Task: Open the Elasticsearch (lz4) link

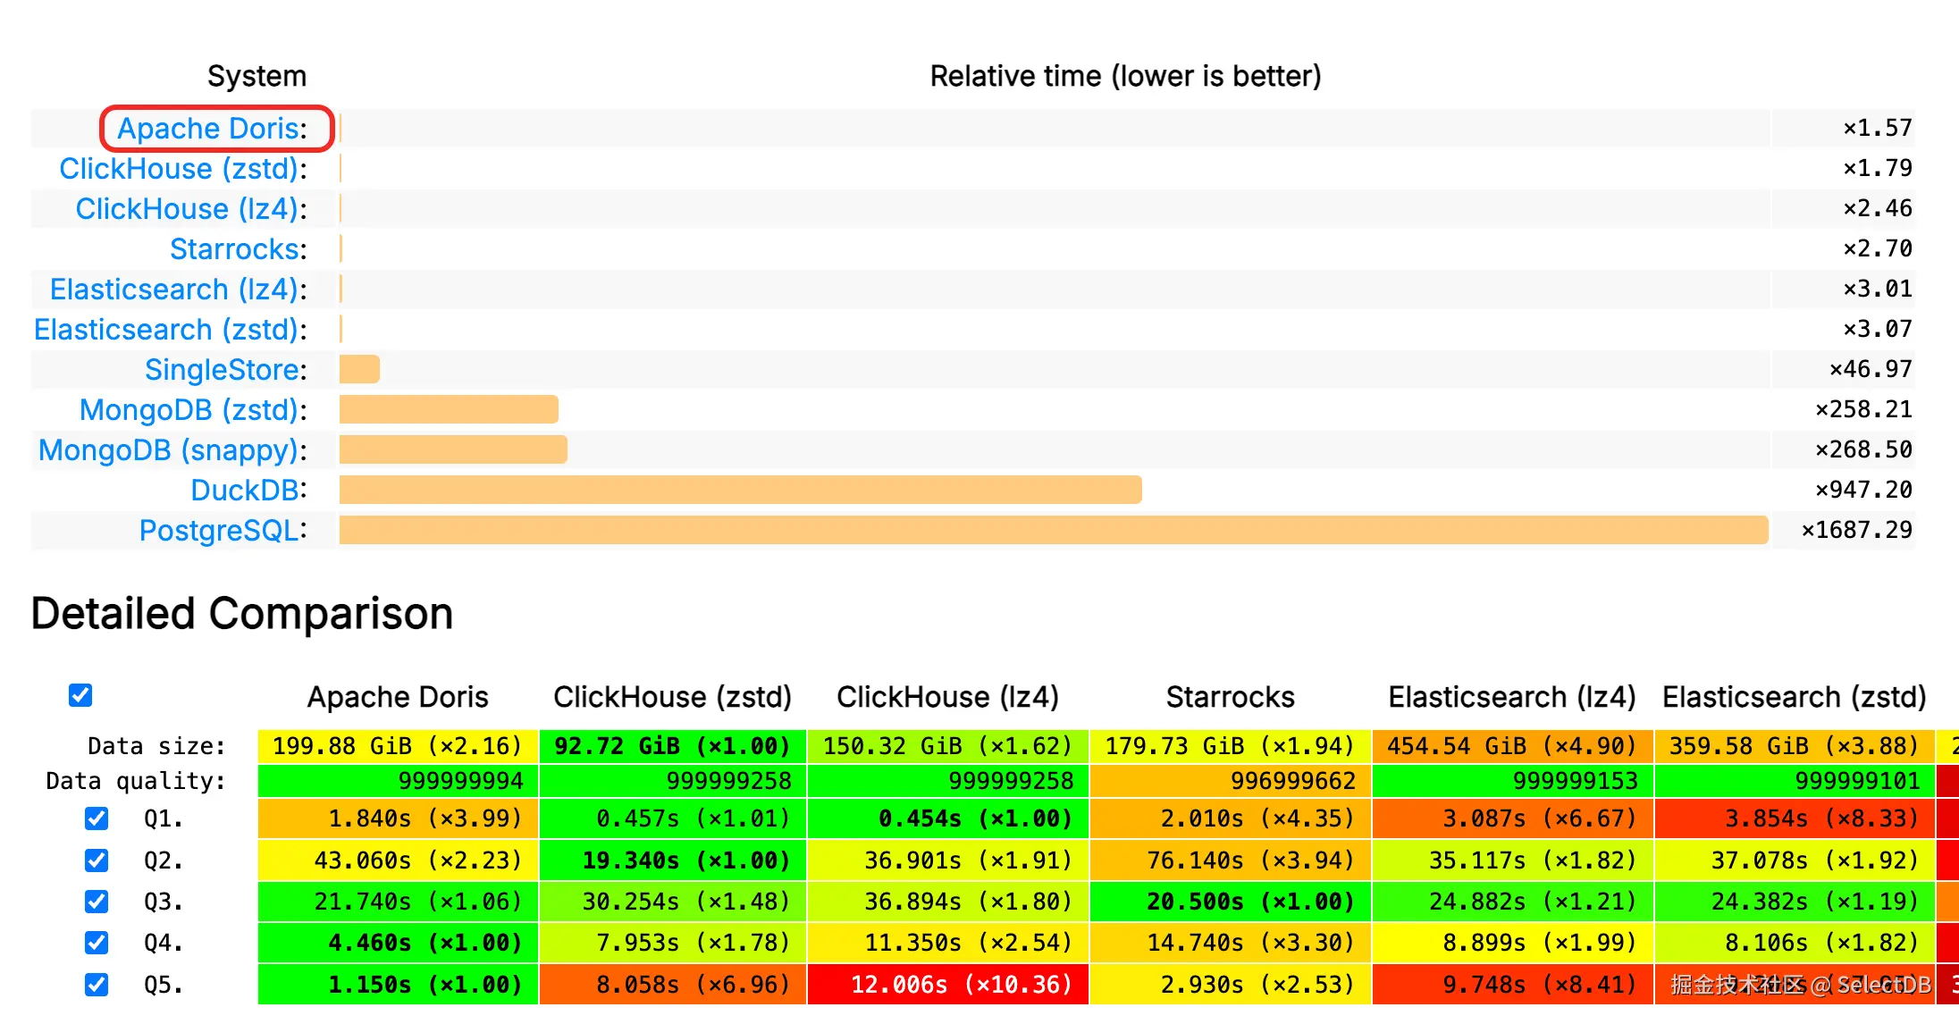Action: [174, 290]
